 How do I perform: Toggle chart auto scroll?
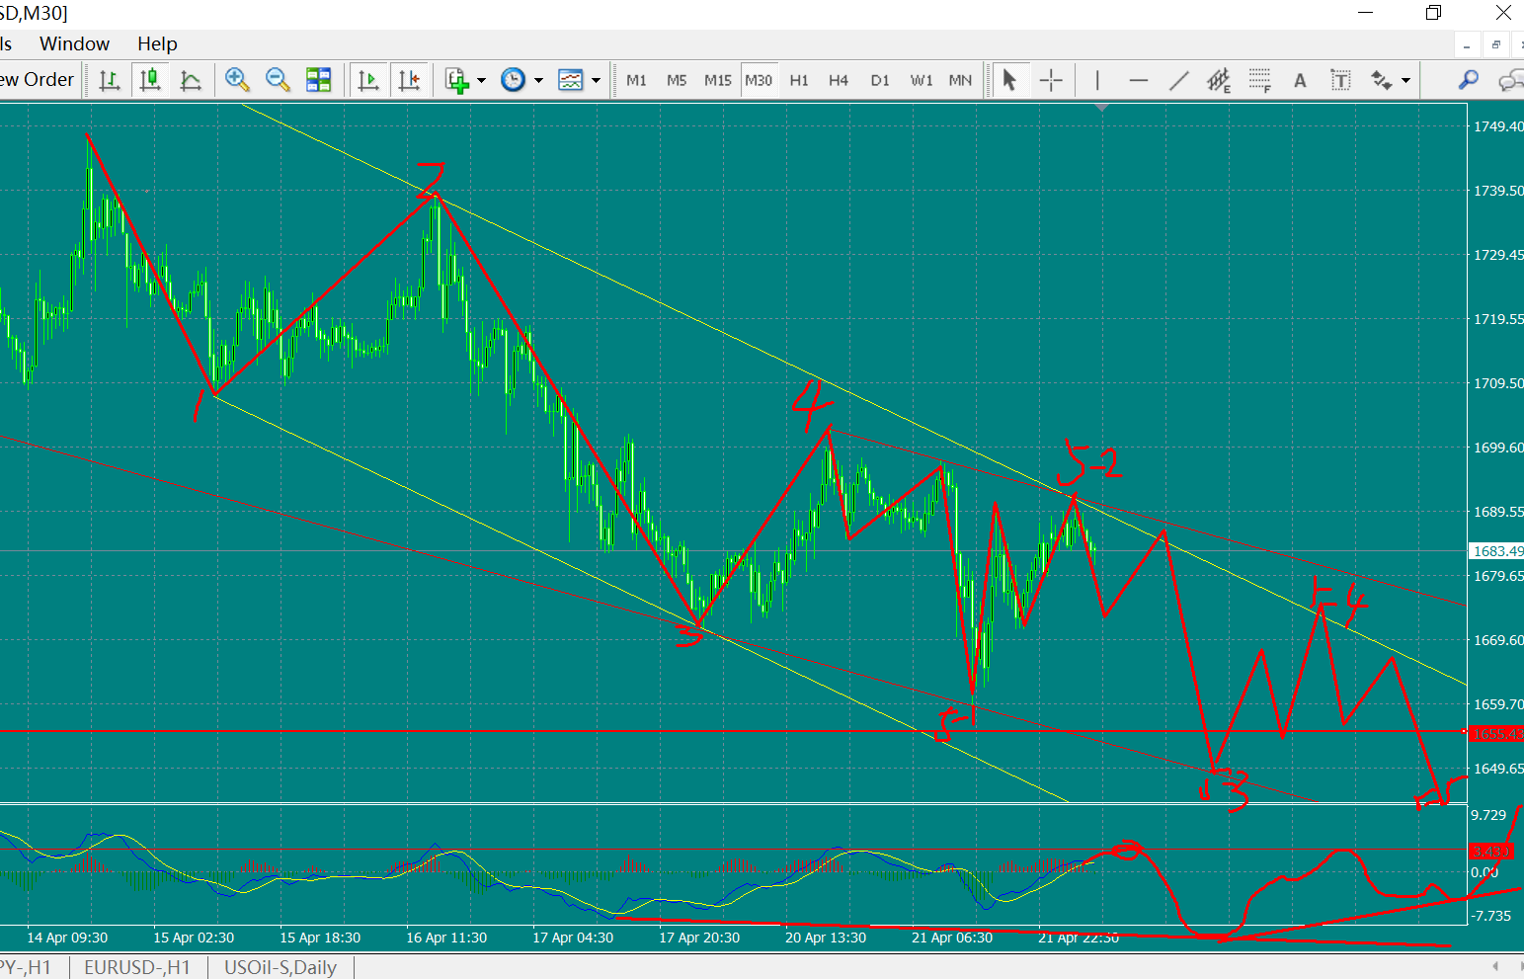click(367, 80)
